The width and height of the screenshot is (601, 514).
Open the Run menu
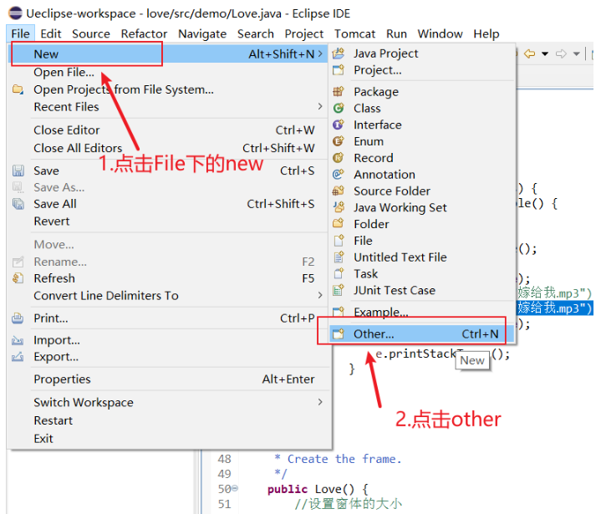[396, 33]
